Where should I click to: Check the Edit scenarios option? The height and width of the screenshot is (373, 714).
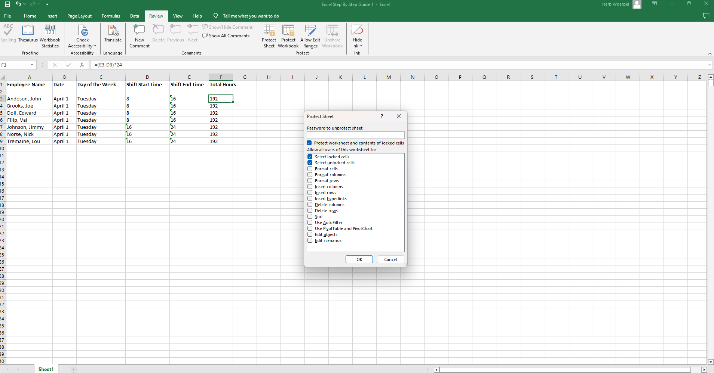point(310,240)
